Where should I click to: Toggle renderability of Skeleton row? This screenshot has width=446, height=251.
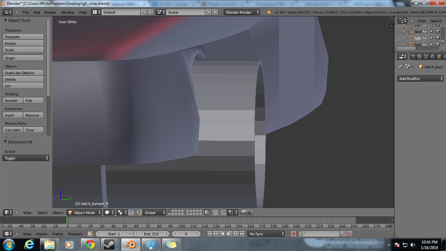coord(437,31)
